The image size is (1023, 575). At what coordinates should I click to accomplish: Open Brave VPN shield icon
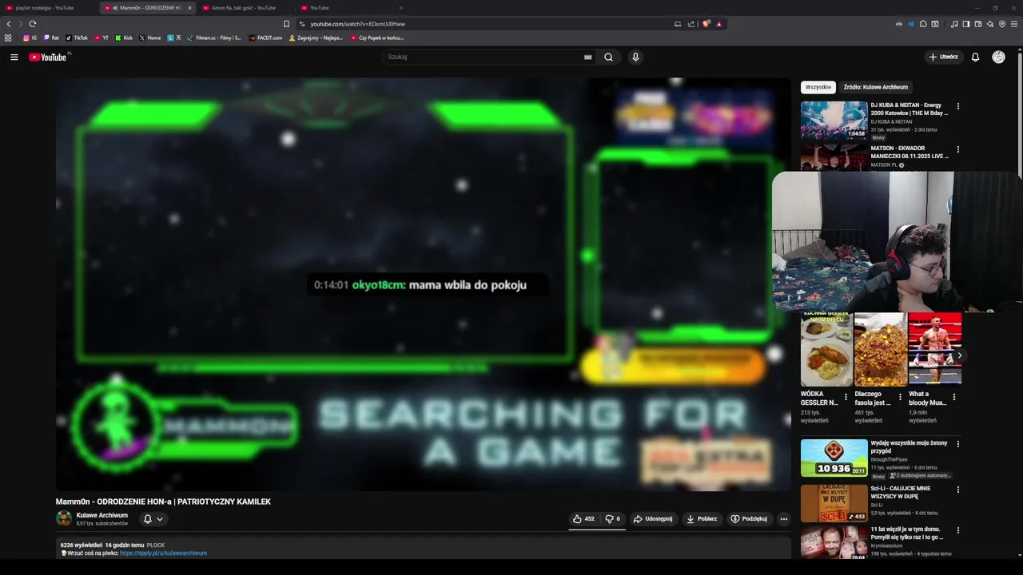point(1002,24)
